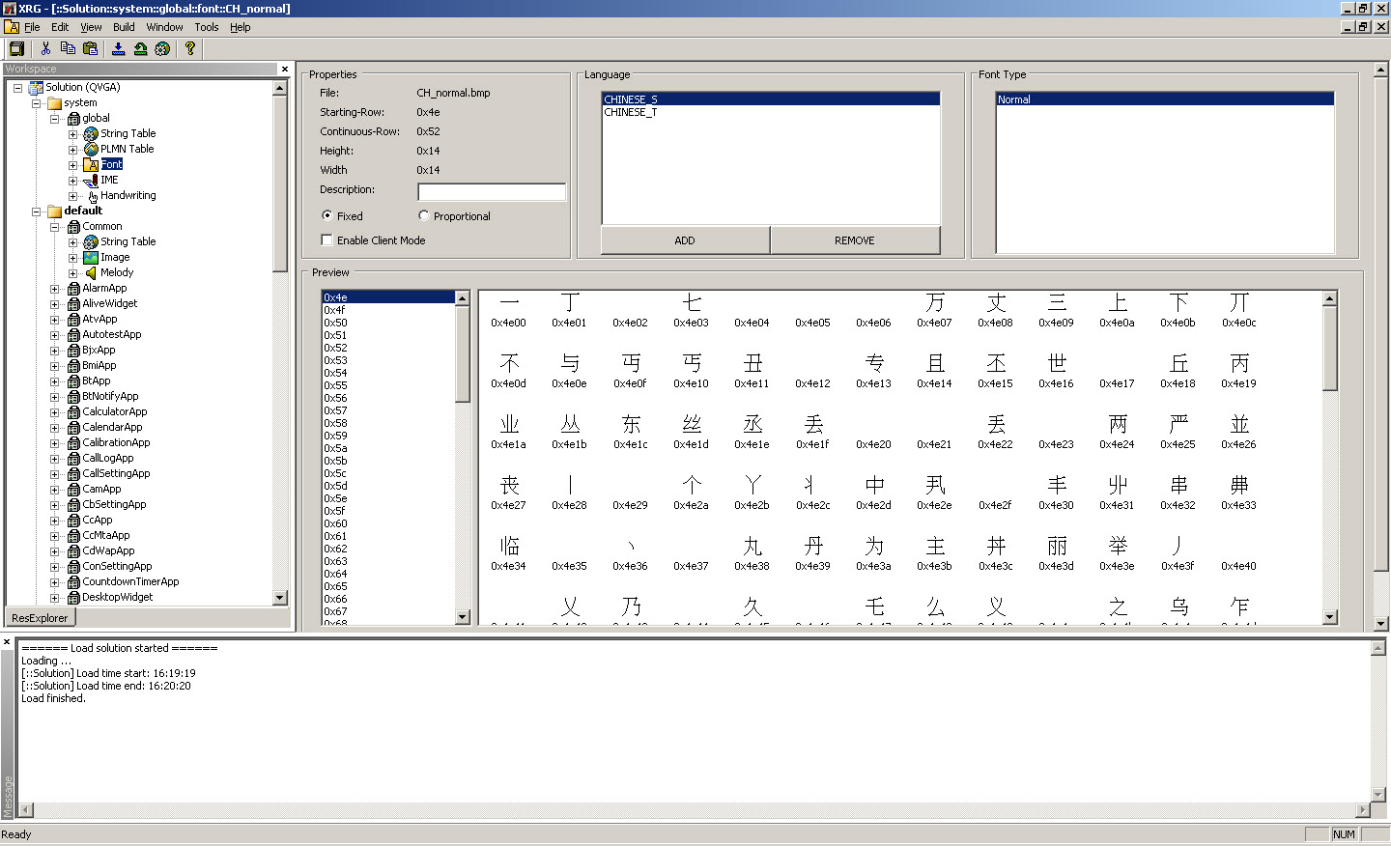Click the IME tree icon
The width and height of the screenshot is (1391, 846).
[x=91, y=180]
